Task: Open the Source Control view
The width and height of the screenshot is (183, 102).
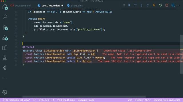Action: [x=5, y=27]
